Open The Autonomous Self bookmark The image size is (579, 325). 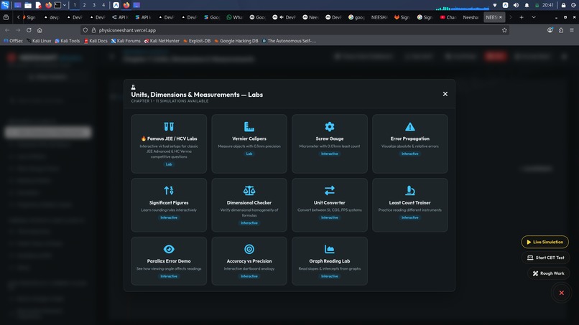[289, 41]
